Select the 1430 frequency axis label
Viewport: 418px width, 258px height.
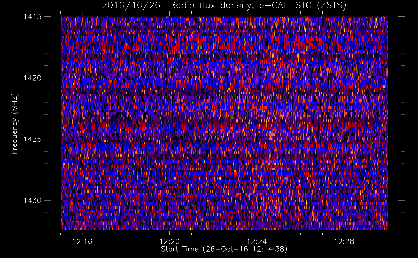[x=32, y=200]
